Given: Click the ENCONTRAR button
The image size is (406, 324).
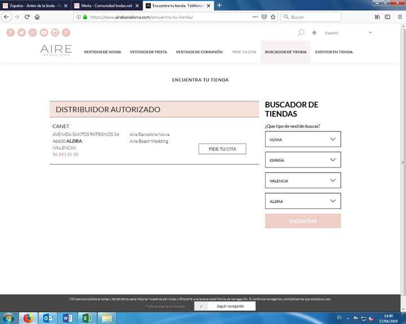Looking at the screenshot, I should pos(303,221).
